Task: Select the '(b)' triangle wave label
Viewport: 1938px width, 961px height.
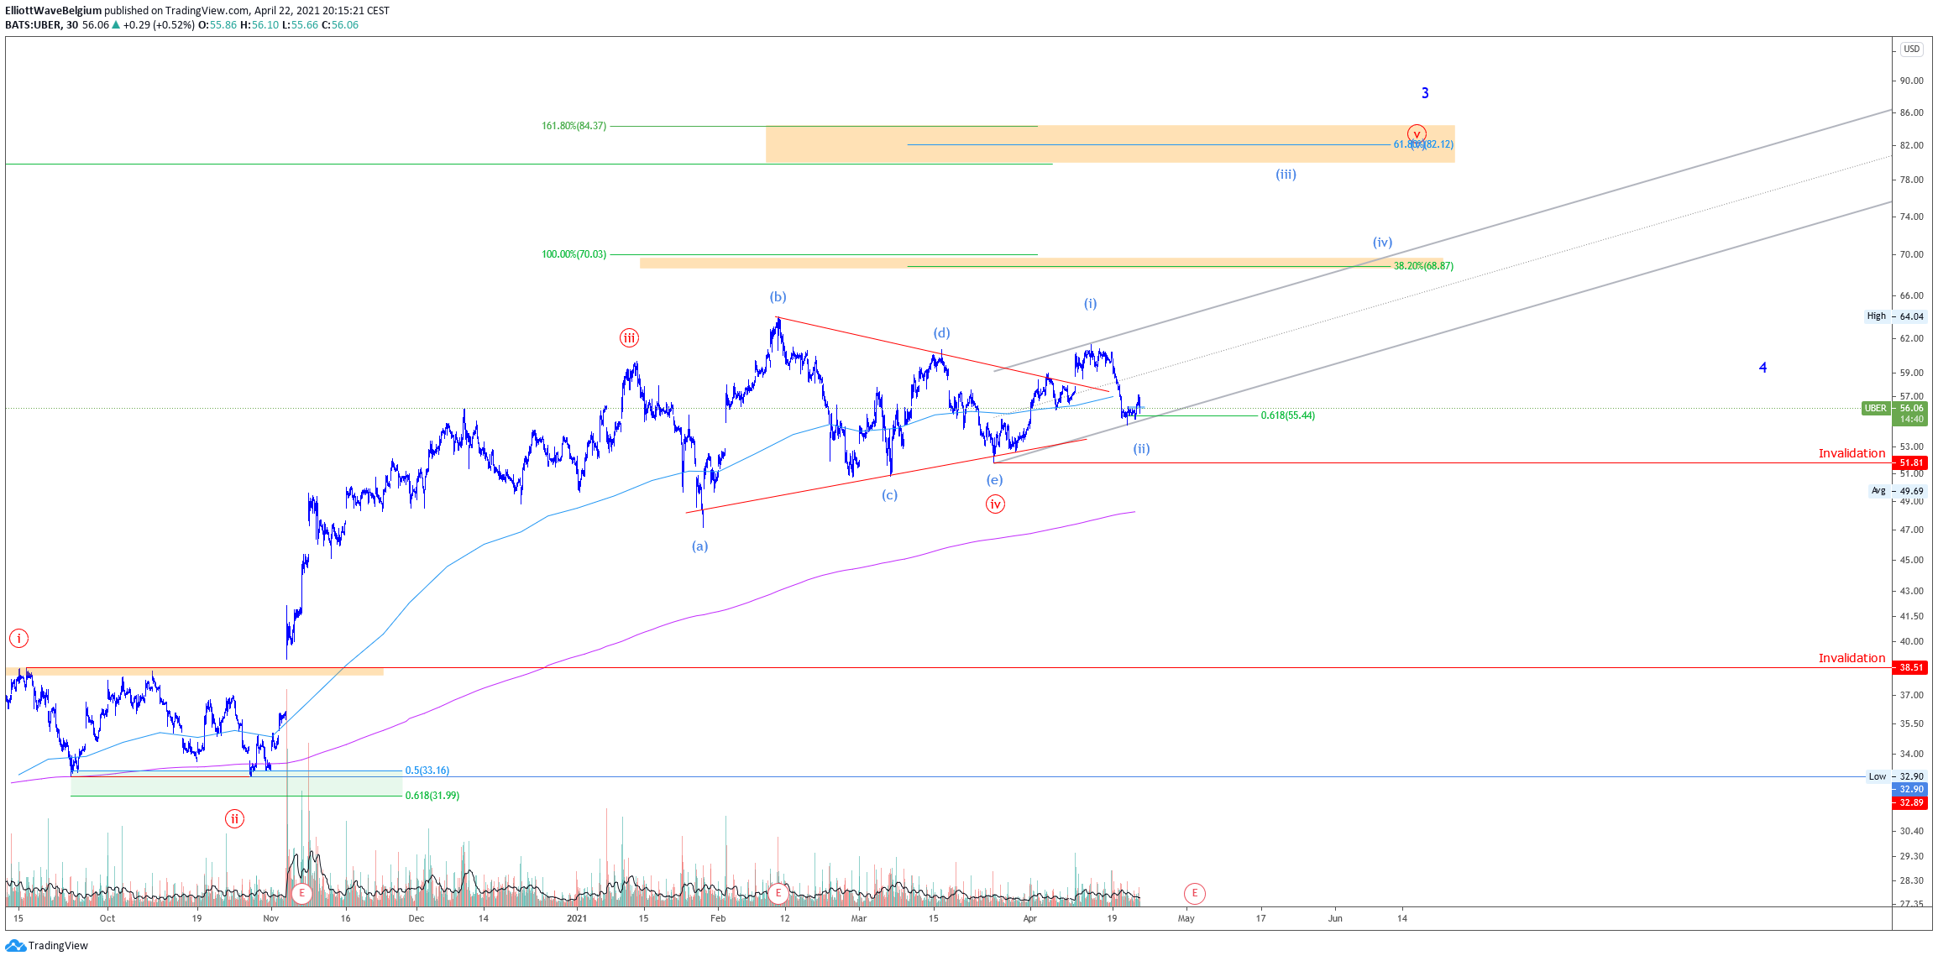Action: click(x=778, y=297)
